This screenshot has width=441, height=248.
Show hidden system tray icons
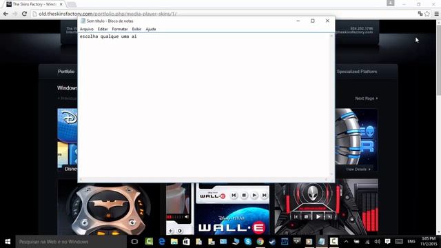[x=346, y=242]
